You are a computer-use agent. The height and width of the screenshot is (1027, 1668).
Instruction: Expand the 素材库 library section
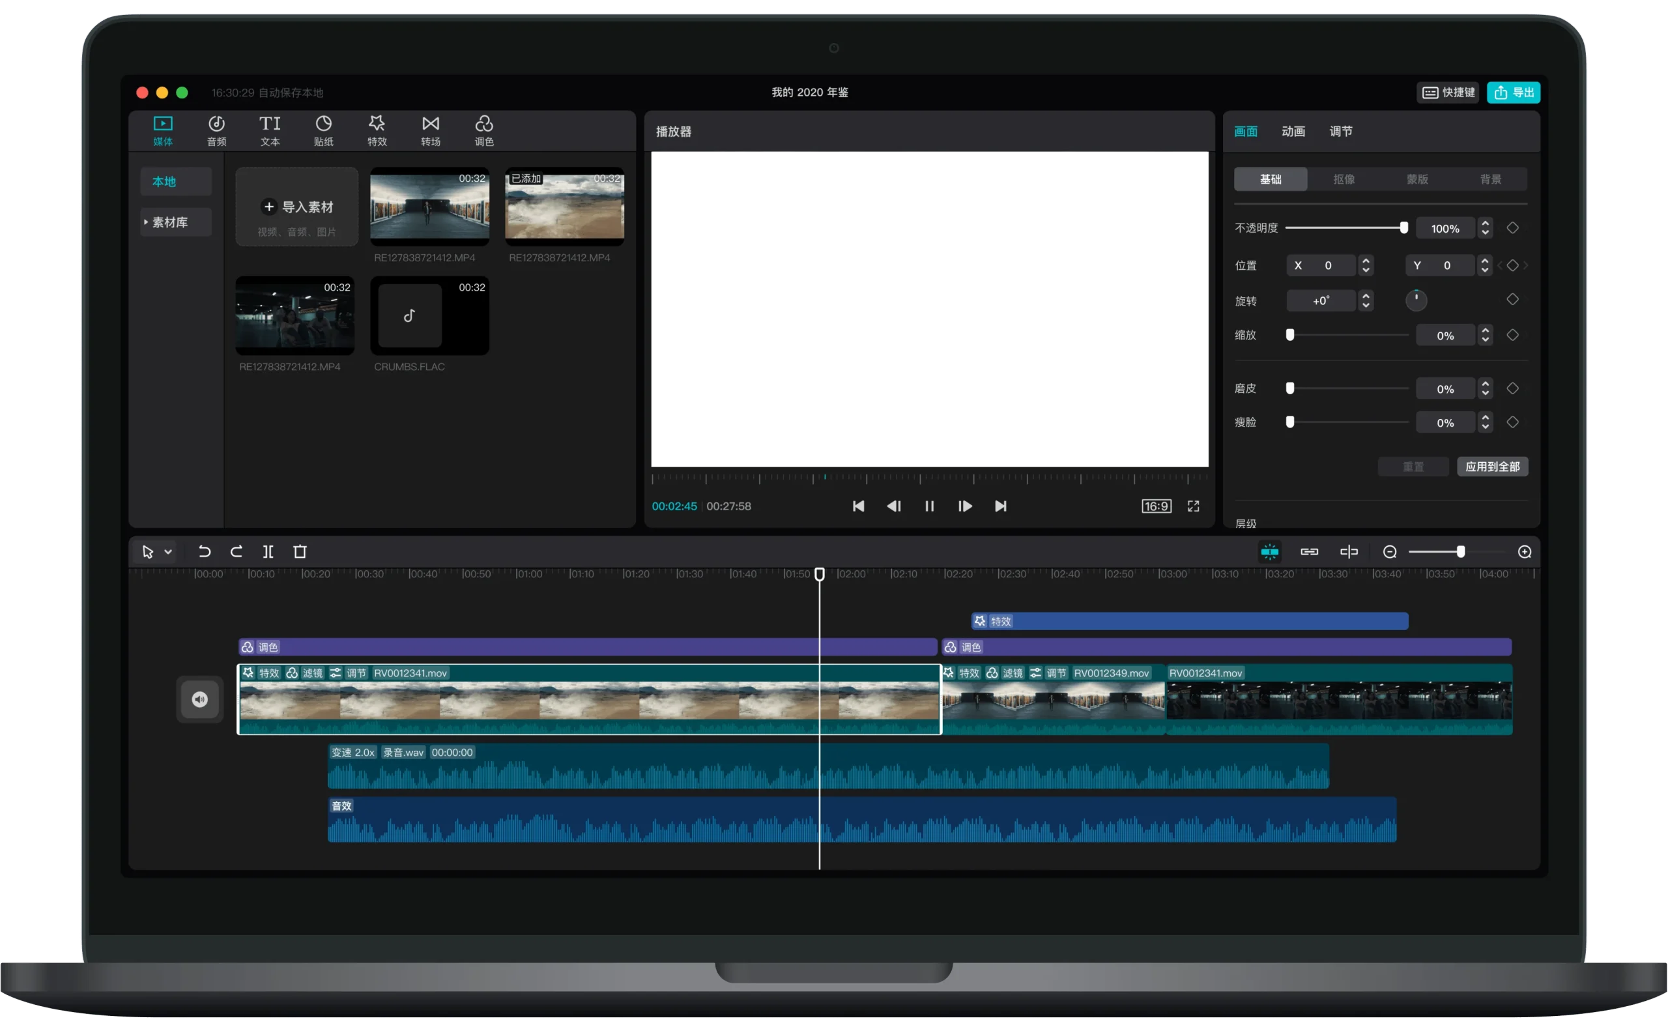169,222
